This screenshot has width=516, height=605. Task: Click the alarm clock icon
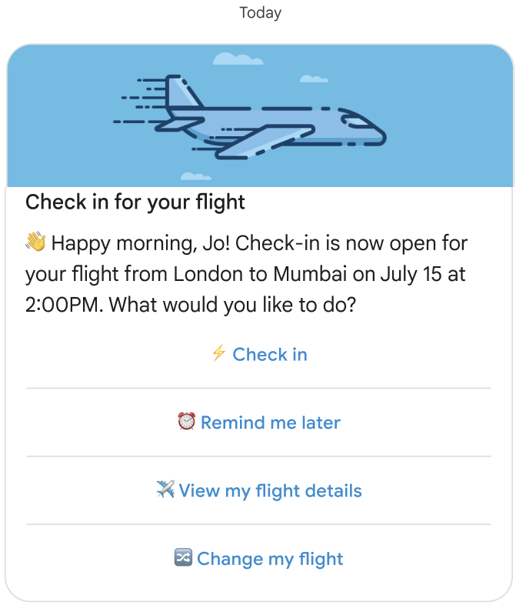(x=186, y=422)
